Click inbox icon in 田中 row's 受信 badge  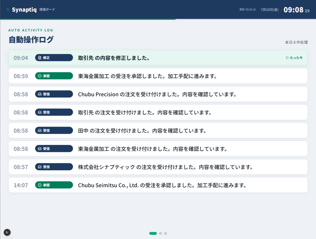(x=40, y=130)
